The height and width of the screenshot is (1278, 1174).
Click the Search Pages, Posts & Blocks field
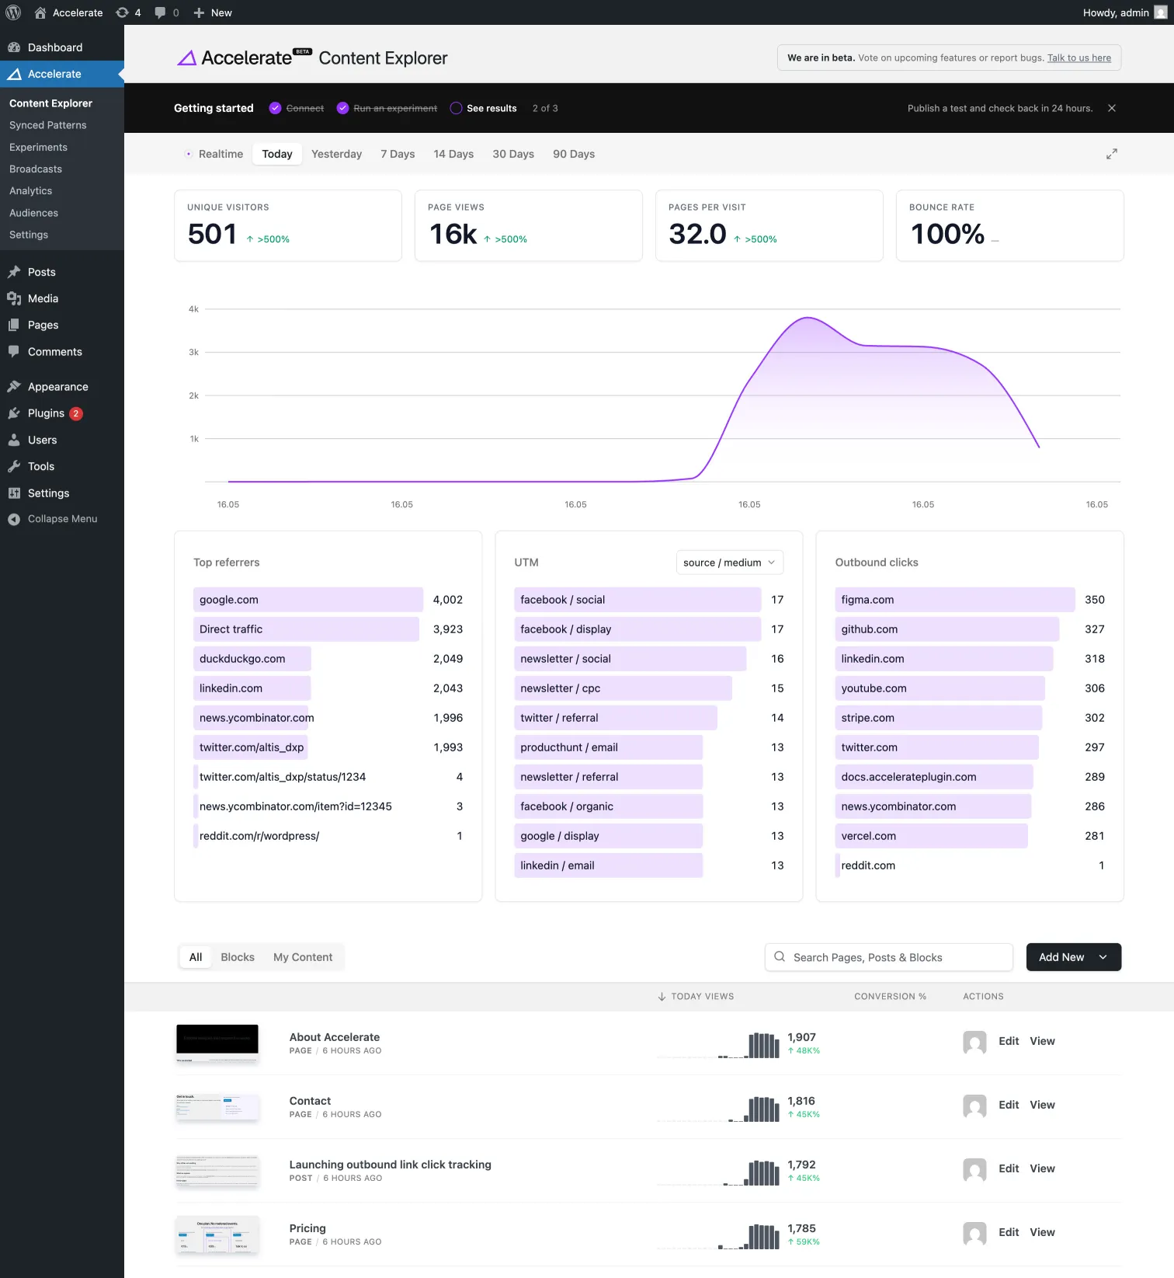pyautogui.click(x=888, y=957)
